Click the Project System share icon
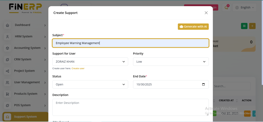The width and height of the screenshot is (263, 122). (7, 71)
